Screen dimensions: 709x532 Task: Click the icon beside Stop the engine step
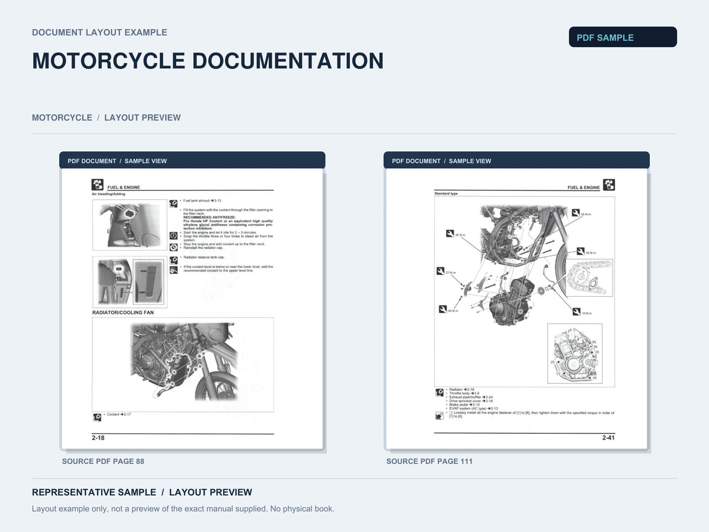[x=174, y=247]
